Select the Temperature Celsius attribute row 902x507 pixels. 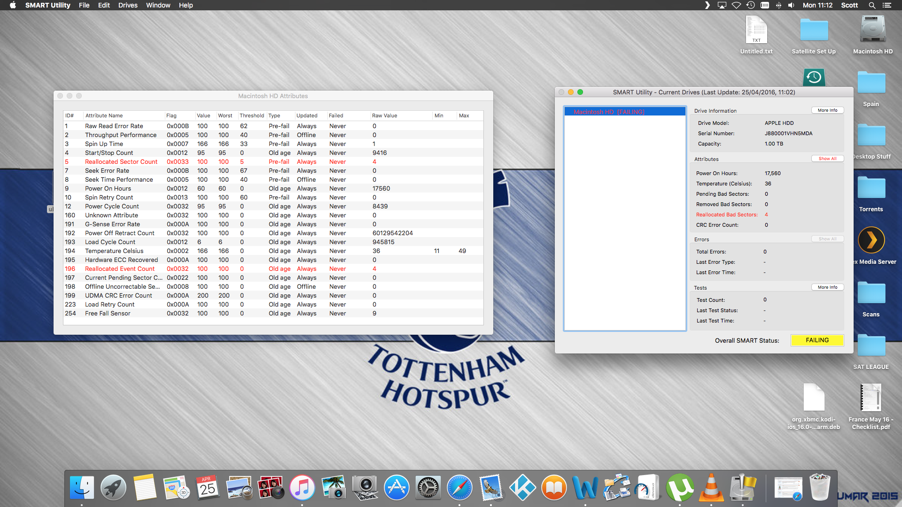coord(273,251)
